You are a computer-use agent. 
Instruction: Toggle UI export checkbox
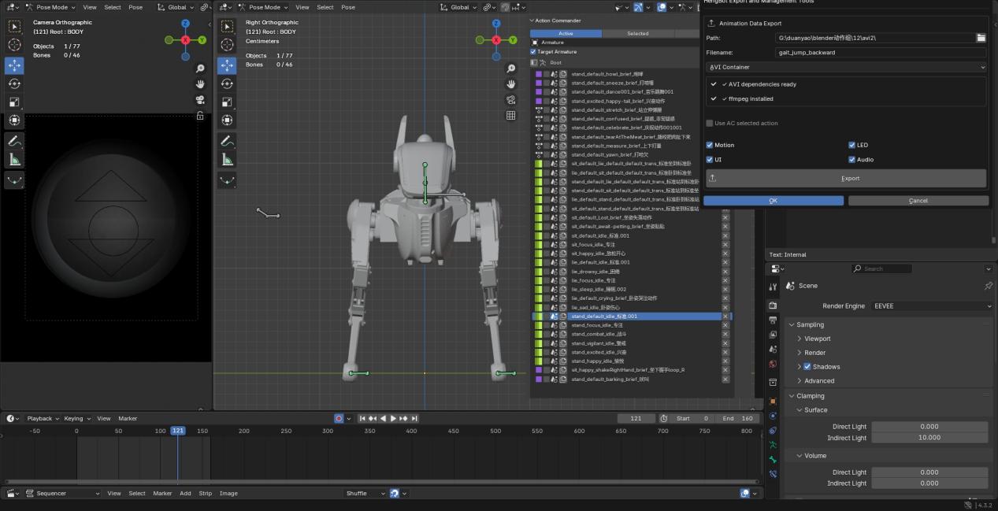point(710,160)
